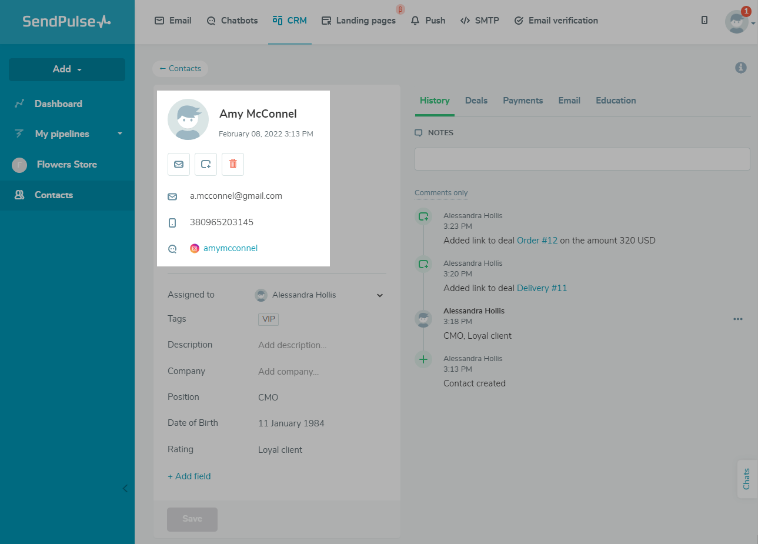Click the info icon near top right
Viewport: 758px width, 544px height.
pos(741,68)
